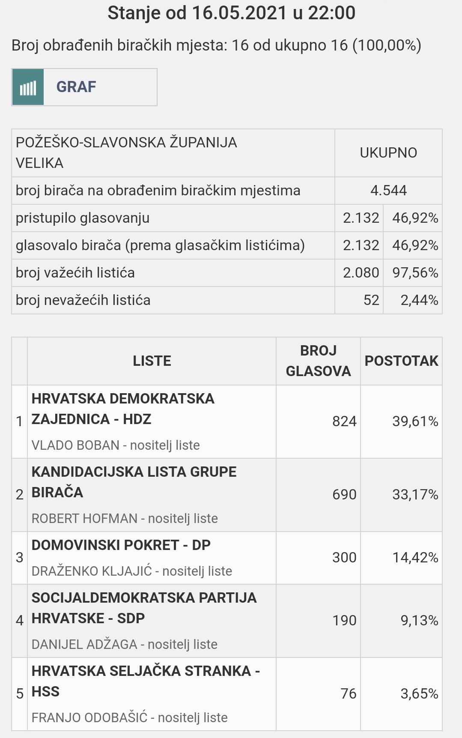Viewport: 462px width, 738px height.
Task: Click the 'pristupilo glasovanju' row label
Action: (83, 218)
